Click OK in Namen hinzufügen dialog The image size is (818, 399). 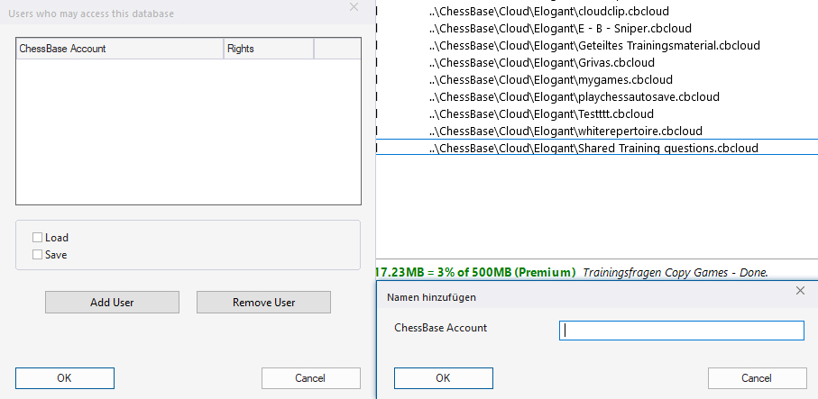[443, 378]
